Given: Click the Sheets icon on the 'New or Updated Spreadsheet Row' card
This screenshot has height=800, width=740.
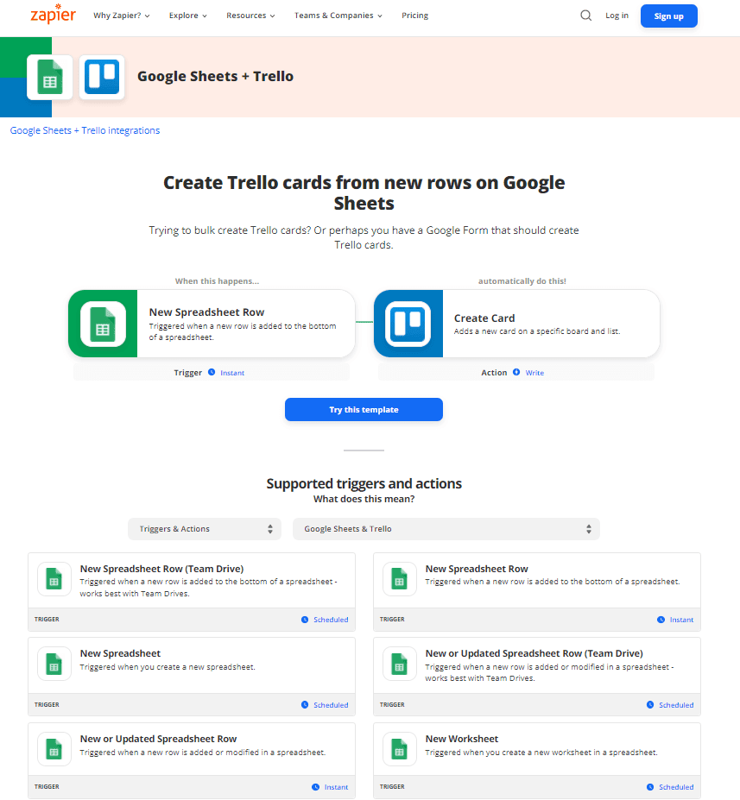Looking at the screenshot, I should click(54, 749).
